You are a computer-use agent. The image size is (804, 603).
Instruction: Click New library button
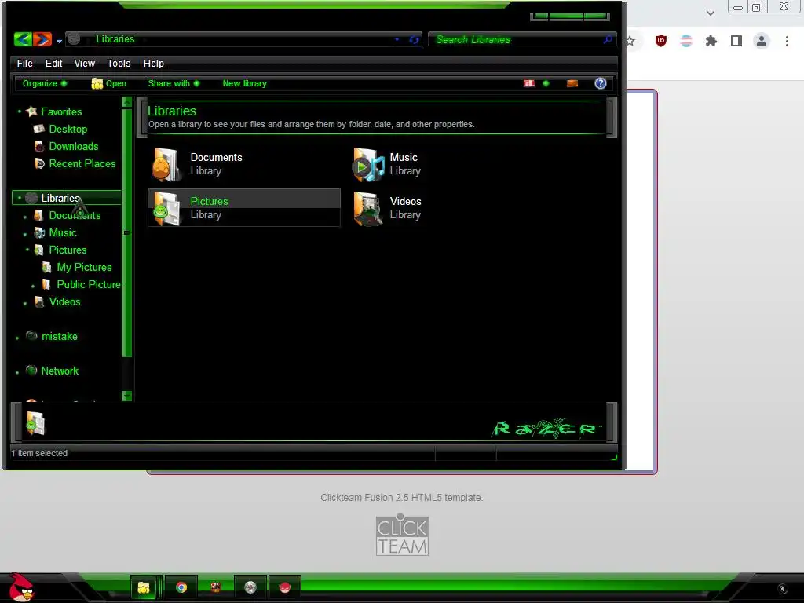pos(245,83)
